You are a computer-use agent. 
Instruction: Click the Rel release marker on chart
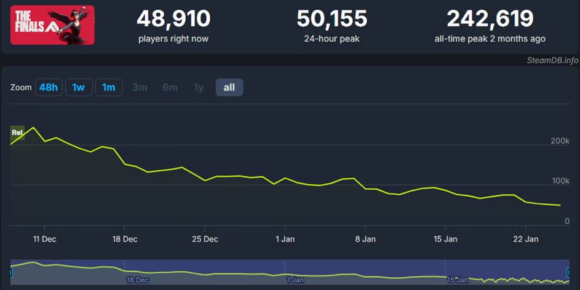[17, 133]
